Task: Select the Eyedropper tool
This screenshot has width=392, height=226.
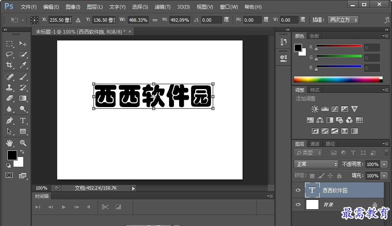Action: (x=23, y=65)
